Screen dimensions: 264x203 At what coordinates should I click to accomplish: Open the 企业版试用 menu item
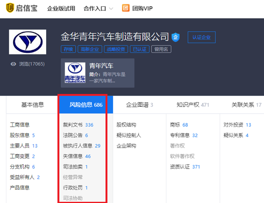click(61, 8)
